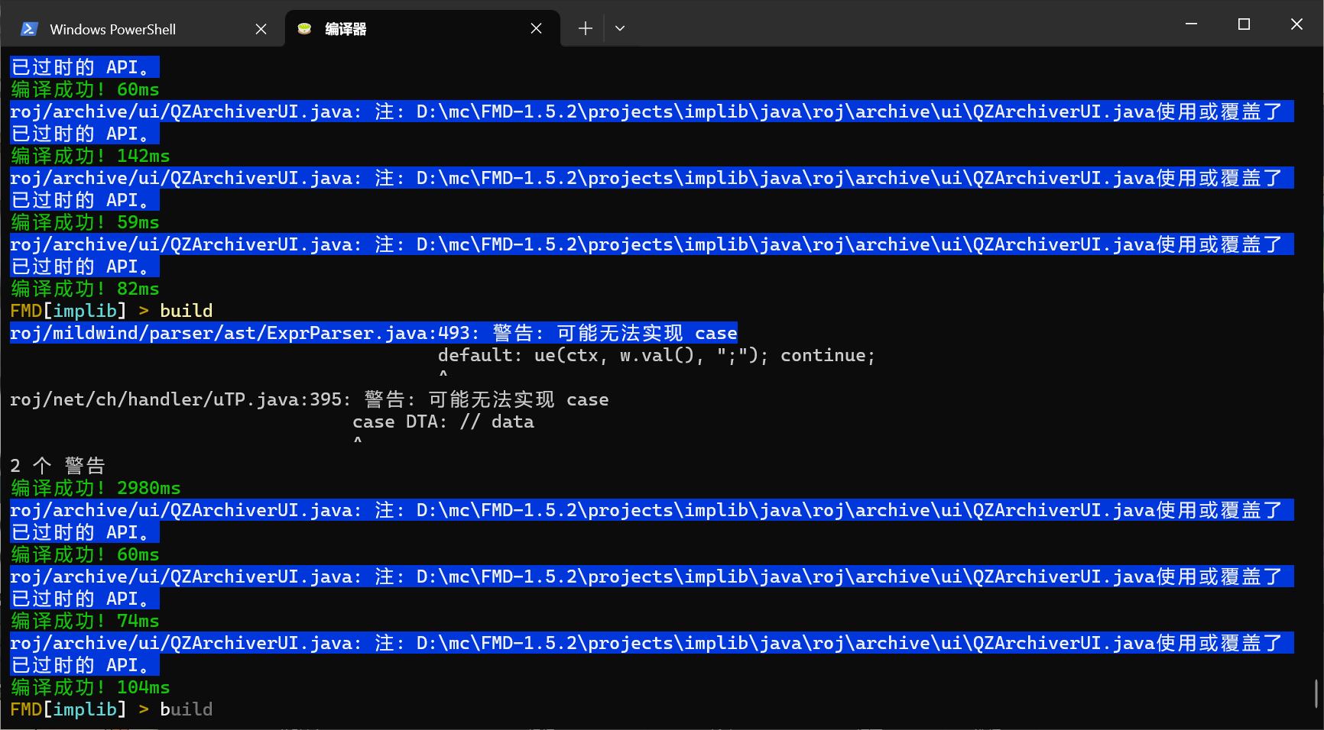
Task: Click the '编译成功! 74ms' line
Action: click(86, 621)
